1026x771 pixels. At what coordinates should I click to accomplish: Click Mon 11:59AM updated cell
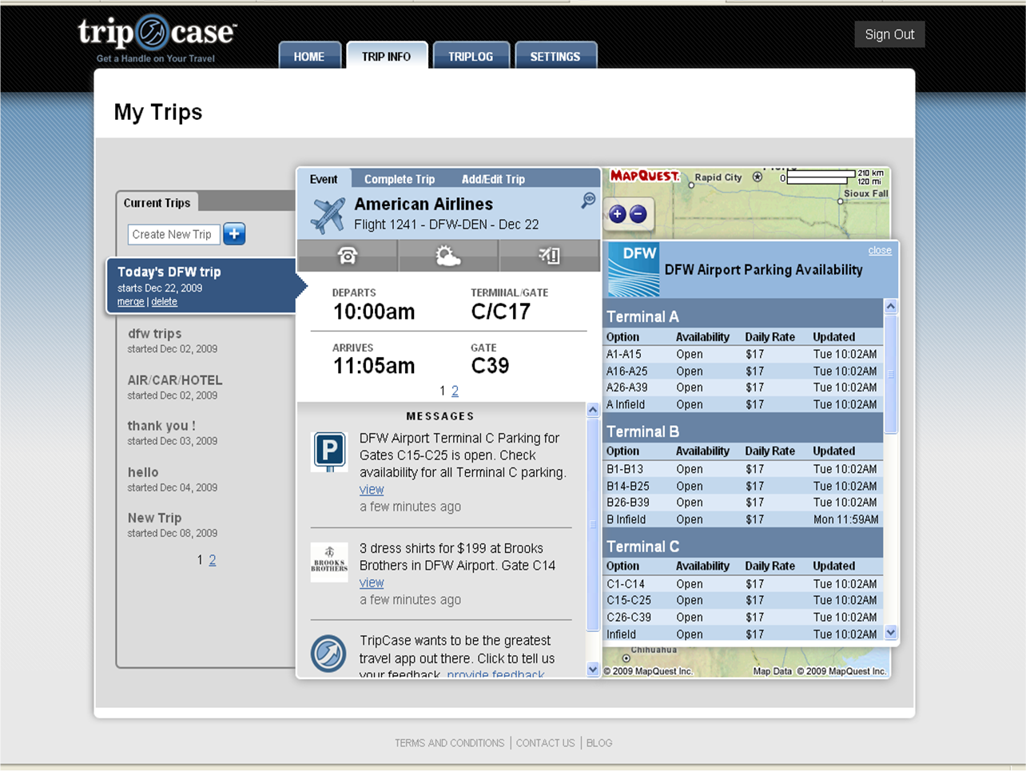(x=845, y=519)
